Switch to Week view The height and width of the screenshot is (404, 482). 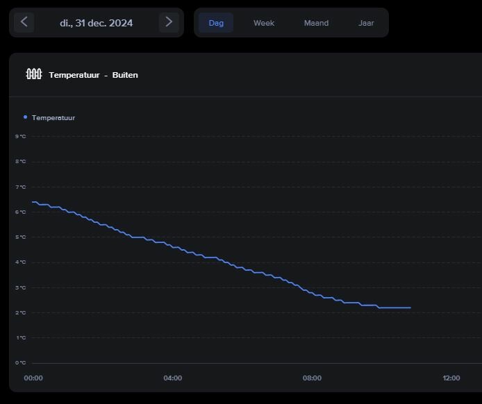(x=264, y=23)
